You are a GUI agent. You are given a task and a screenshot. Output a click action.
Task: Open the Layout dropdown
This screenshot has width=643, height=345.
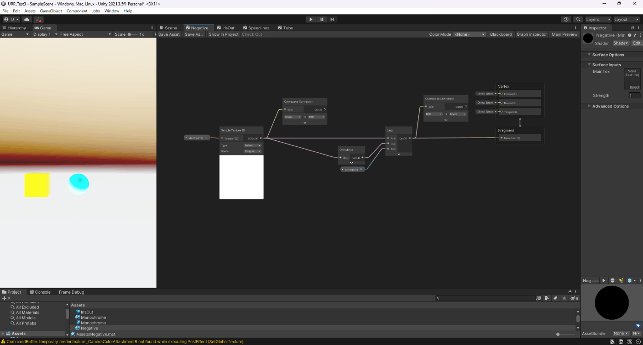coord(626,20)
